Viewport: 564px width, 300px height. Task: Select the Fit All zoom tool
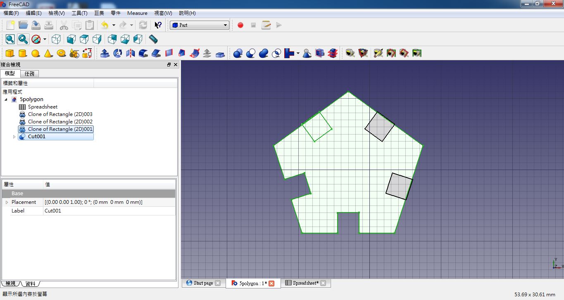click(9, 39)
